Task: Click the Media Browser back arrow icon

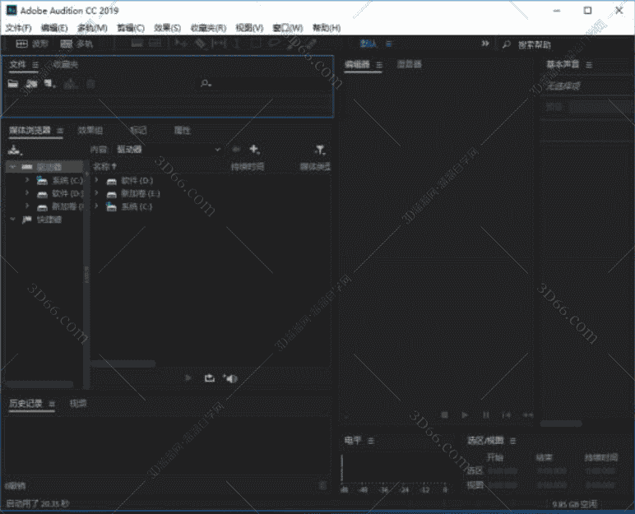Action: click(x=236, y=150)
